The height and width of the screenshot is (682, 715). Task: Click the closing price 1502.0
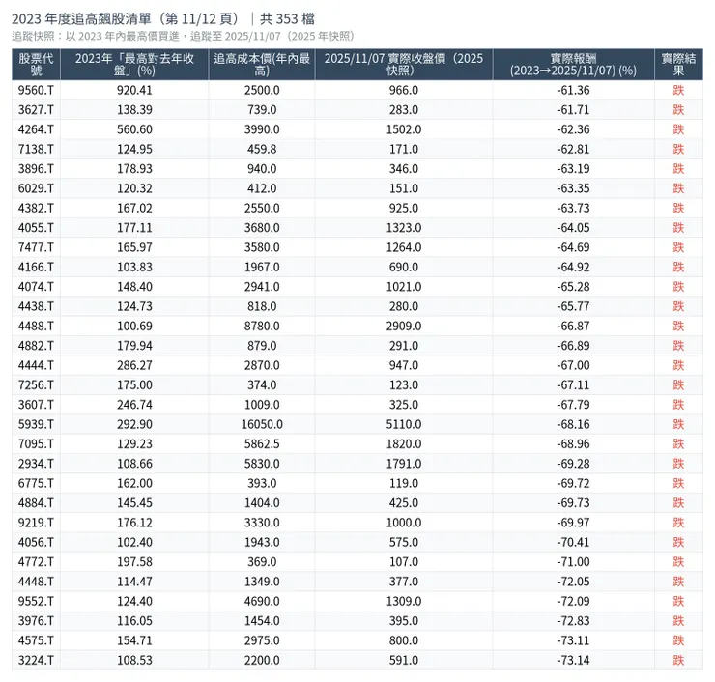click(404, 129)
